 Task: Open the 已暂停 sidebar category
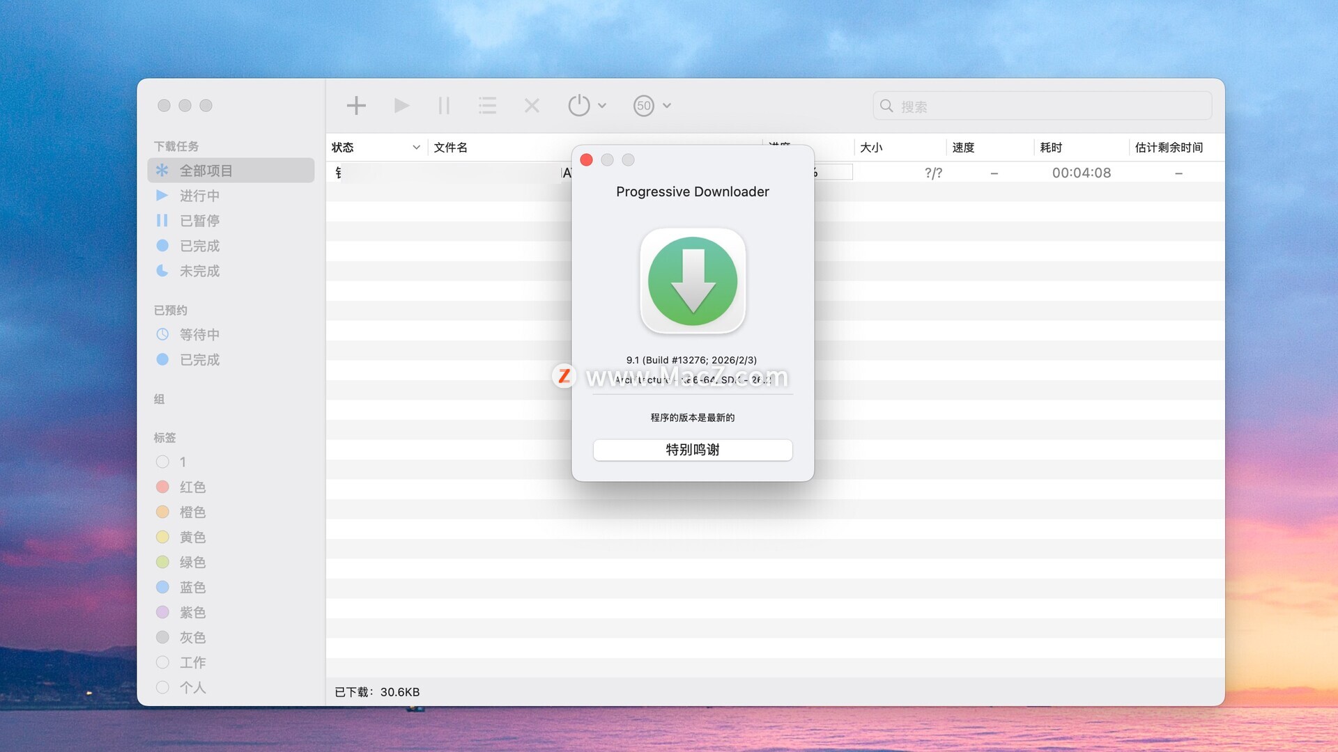point(199,221)
